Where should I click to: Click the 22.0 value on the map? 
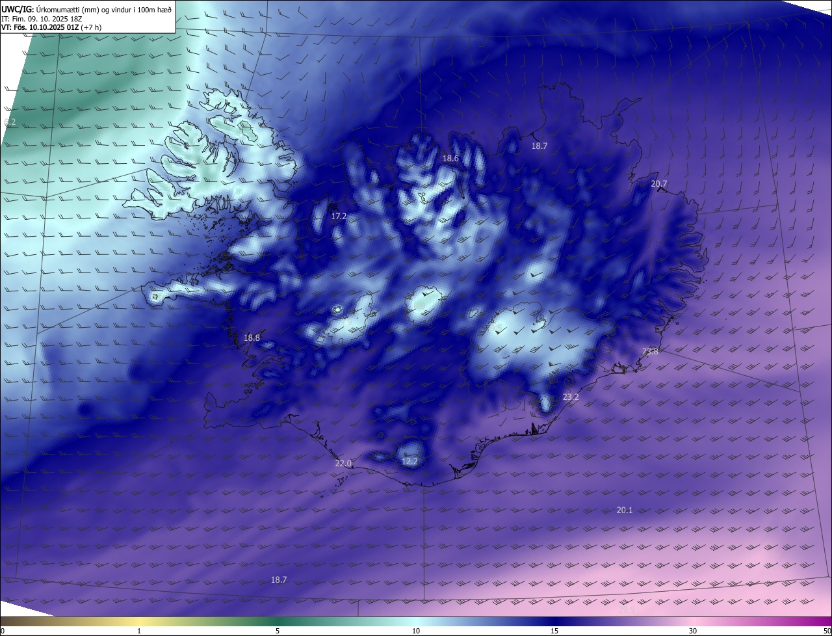coord(343,464)
